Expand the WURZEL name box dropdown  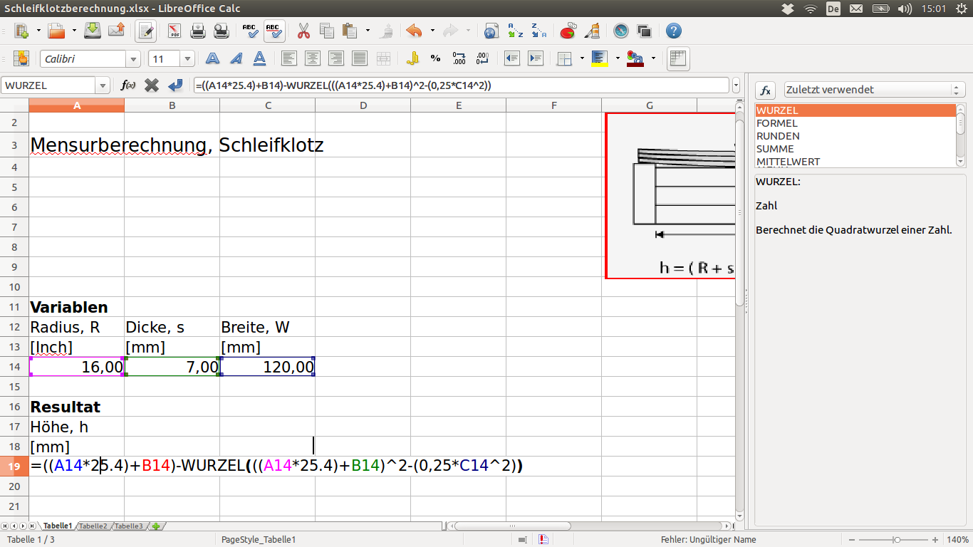pos(103,85)
